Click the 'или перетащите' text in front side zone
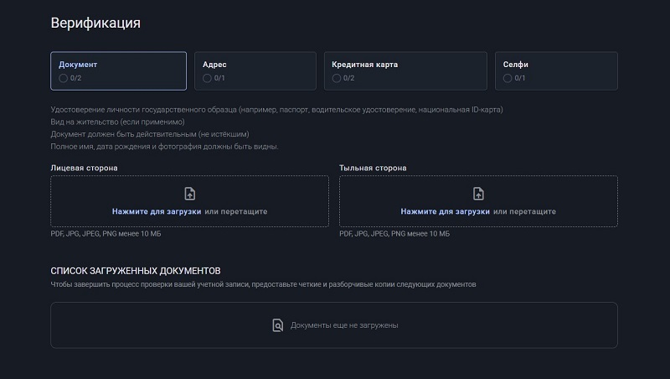The height and width of the screenshot is (379, 670). pyautogui.click(x=236, y=211)
